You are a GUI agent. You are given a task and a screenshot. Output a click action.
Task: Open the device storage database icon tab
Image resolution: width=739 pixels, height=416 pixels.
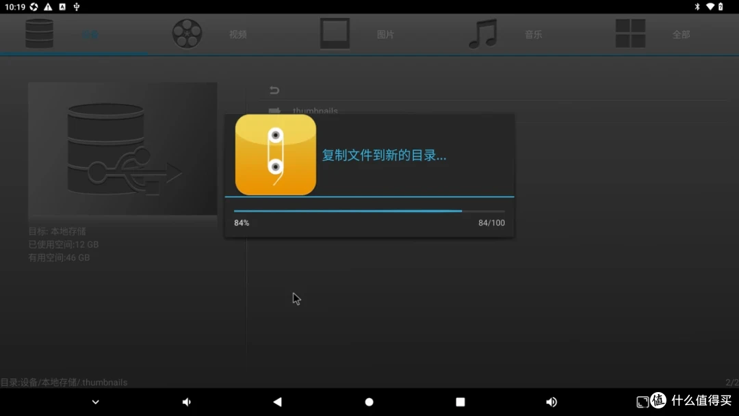click(x=39, y=34)
